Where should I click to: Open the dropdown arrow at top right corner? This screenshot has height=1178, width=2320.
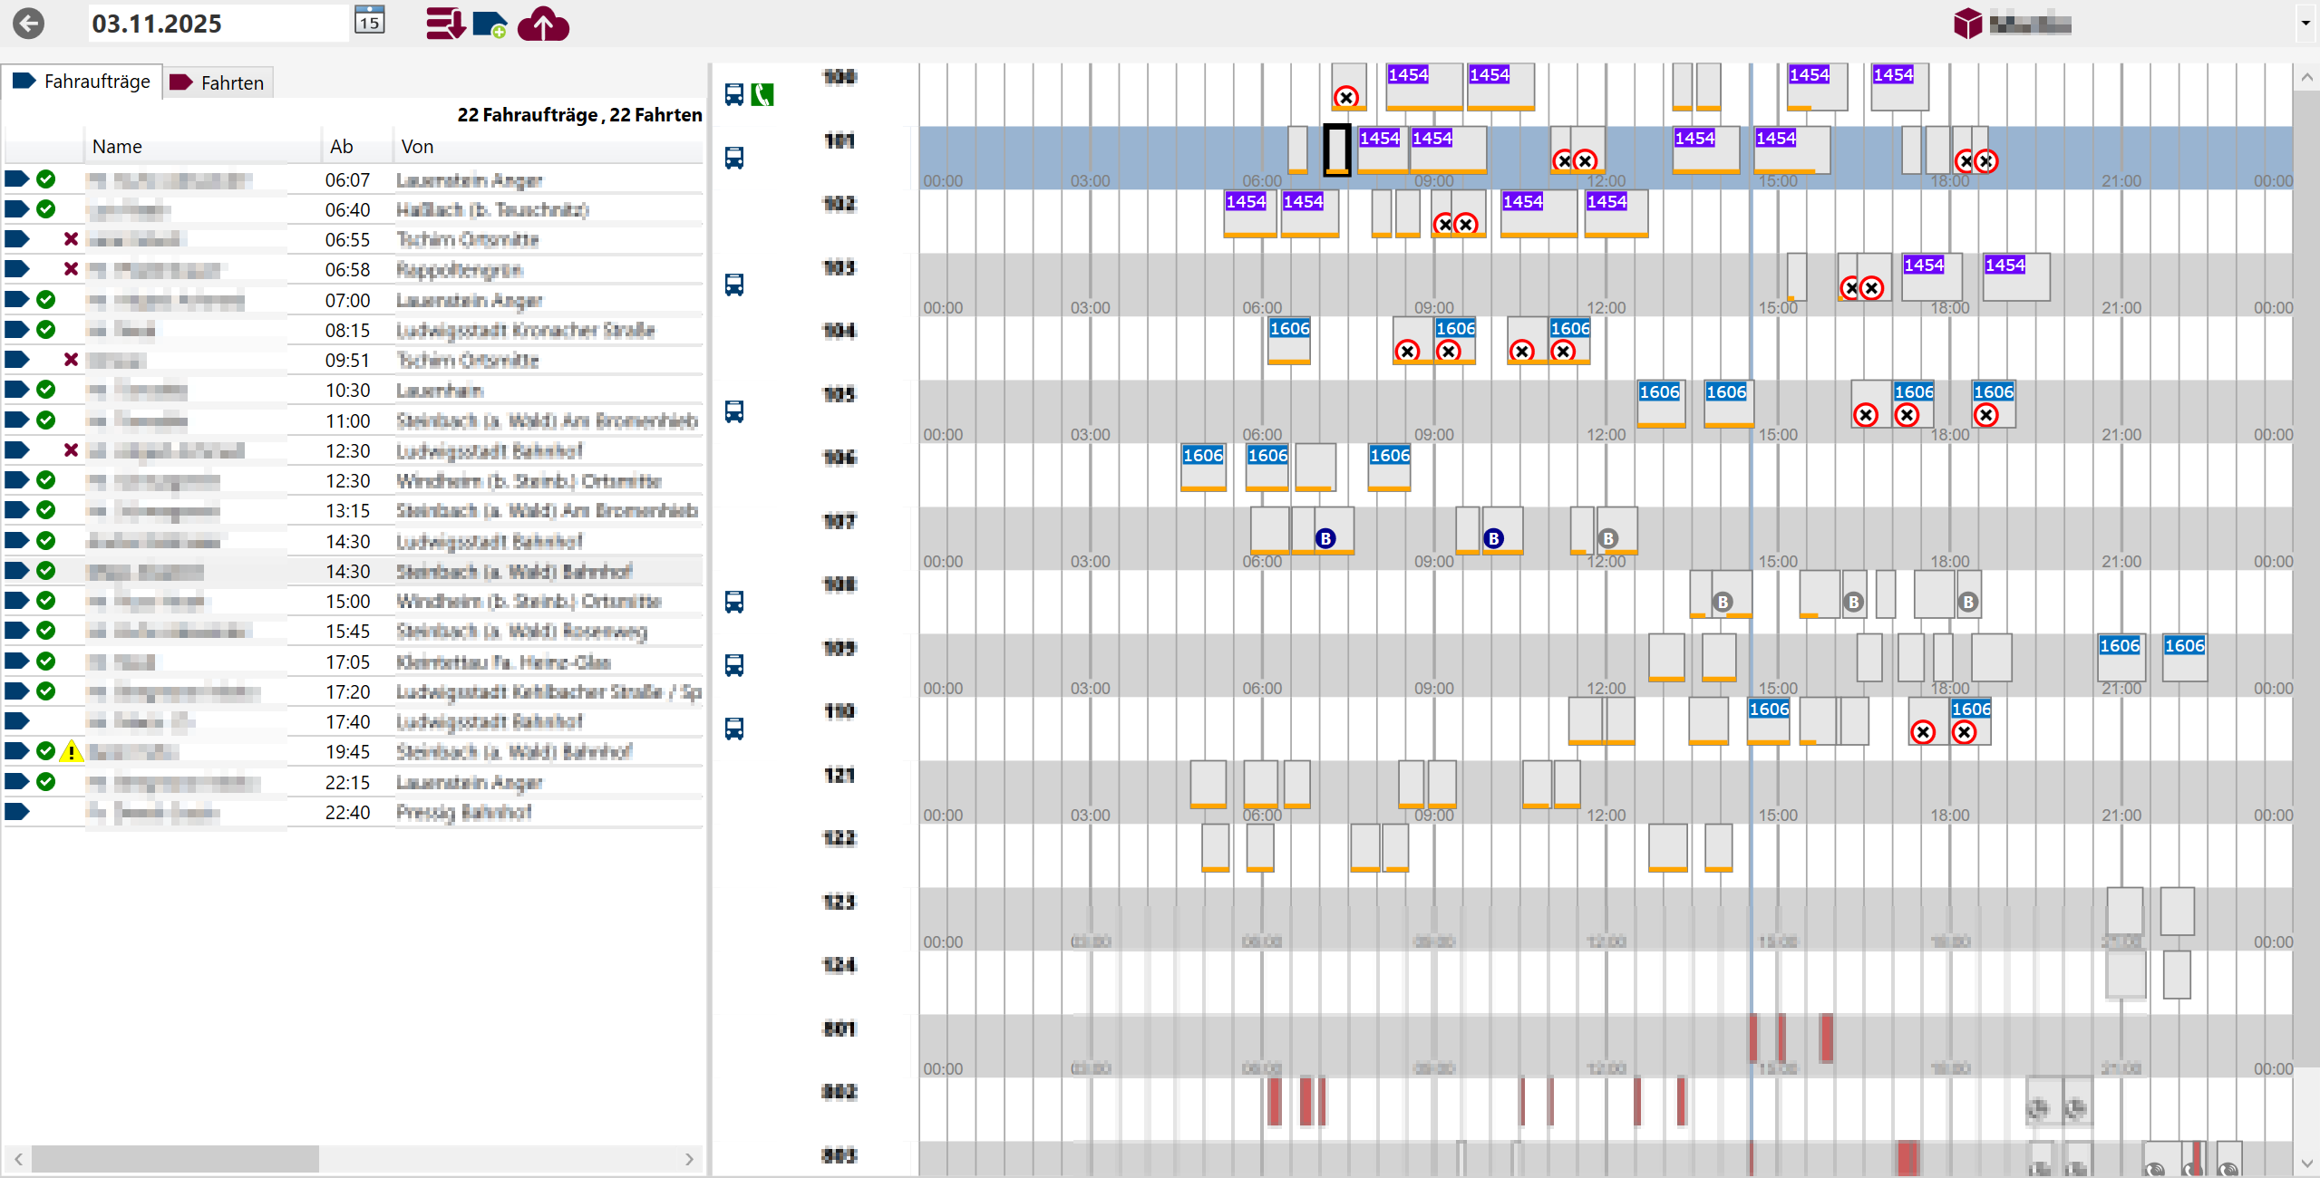coord(2305,24)
